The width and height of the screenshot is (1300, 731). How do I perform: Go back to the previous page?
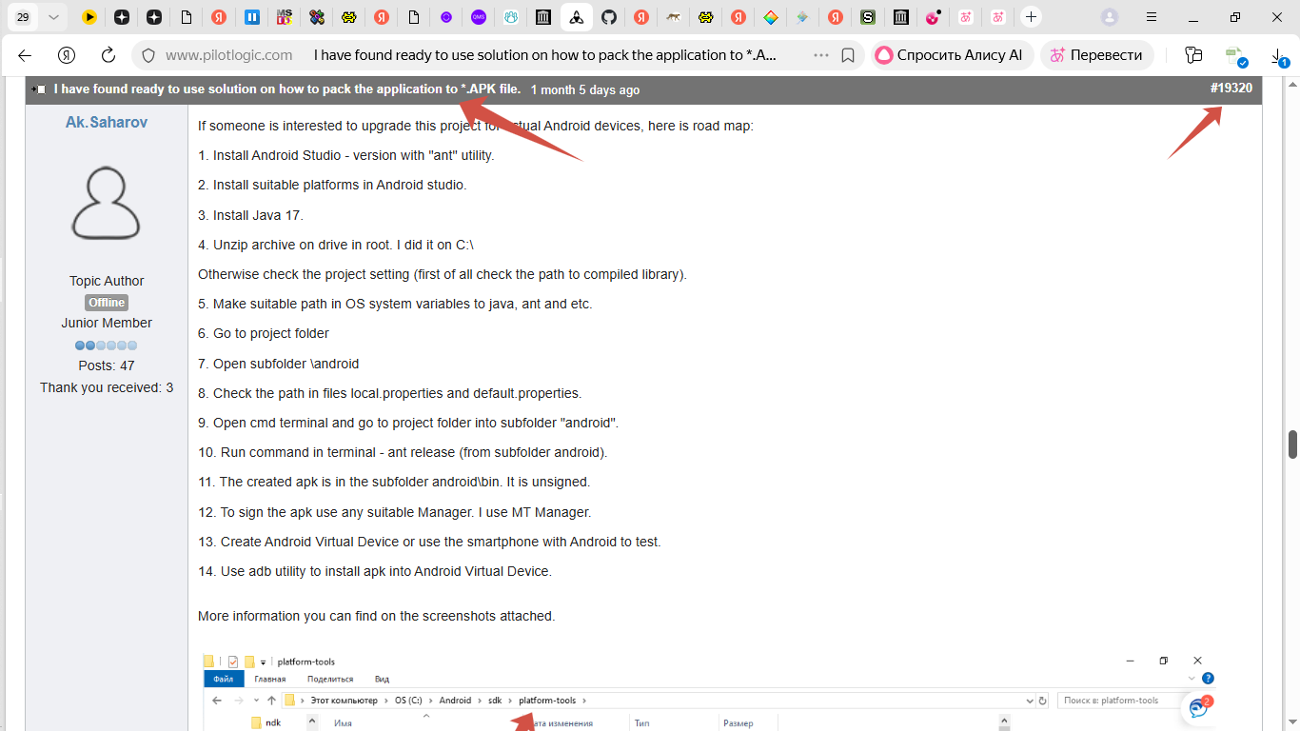click(x=25, y=55)
